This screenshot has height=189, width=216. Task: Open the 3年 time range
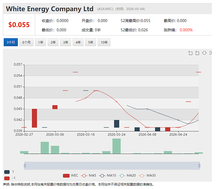pos(65,42)
